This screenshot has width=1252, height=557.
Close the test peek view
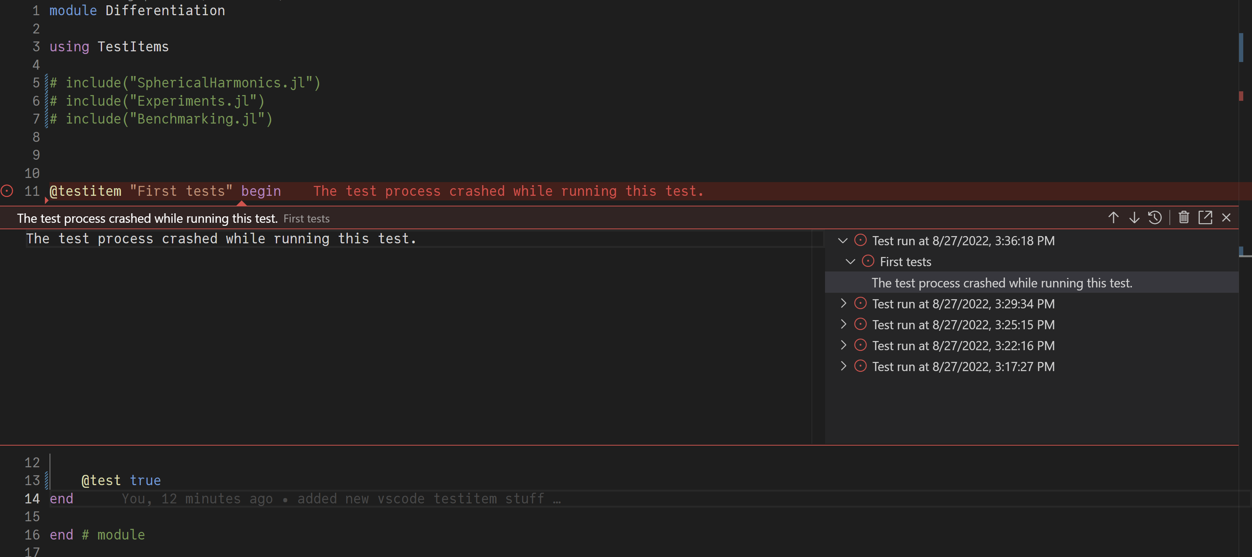point(1226,217)
